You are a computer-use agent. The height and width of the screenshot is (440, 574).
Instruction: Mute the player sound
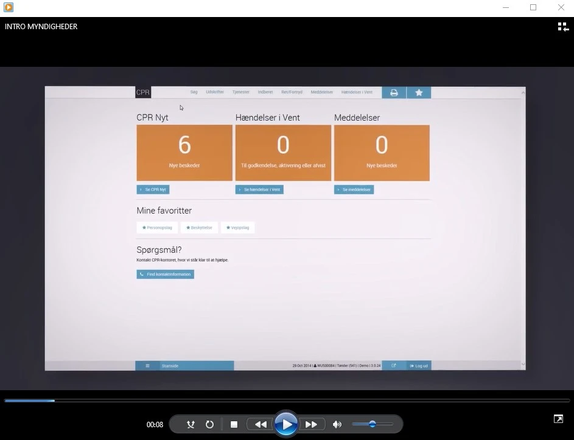337,425
